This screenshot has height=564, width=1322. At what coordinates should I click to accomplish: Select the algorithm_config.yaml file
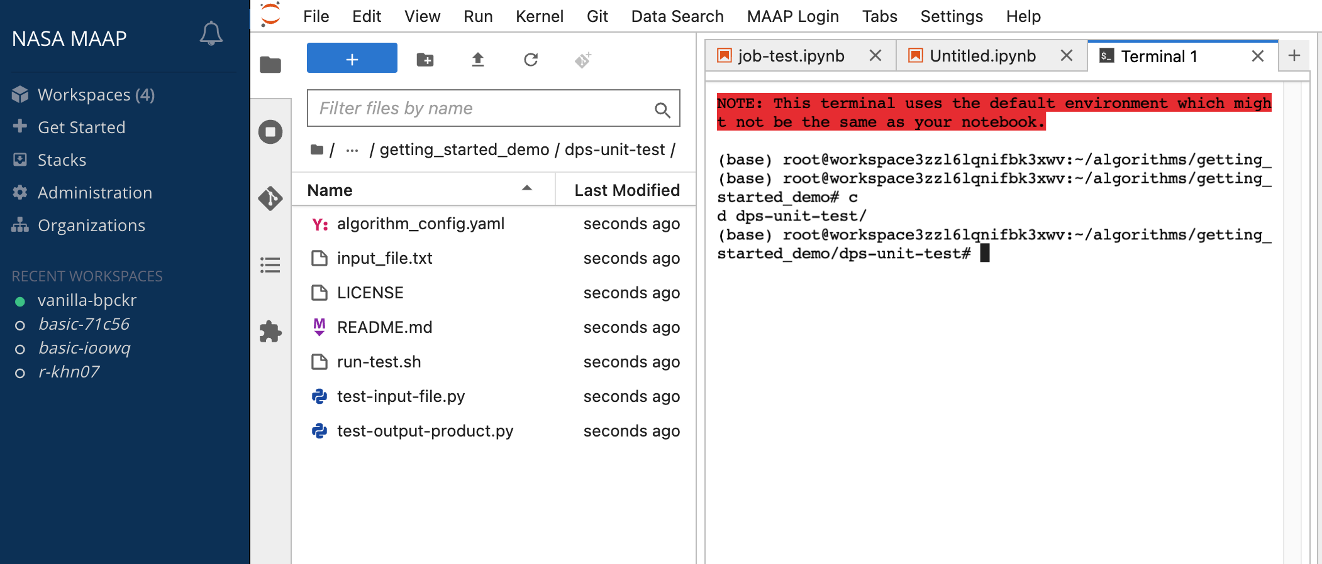click(494, 224)
